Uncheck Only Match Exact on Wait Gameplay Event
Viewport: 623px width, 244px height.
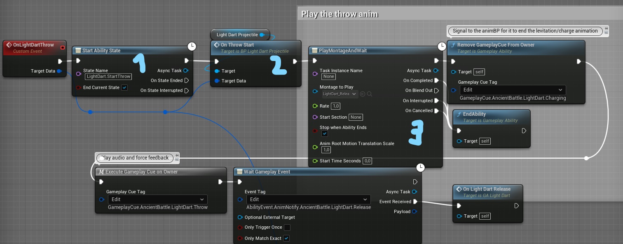(286, 238)
